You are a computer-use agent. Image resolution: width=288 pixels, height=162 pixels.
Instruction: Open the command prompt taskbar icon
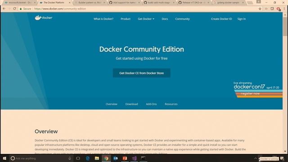[143, 158]
